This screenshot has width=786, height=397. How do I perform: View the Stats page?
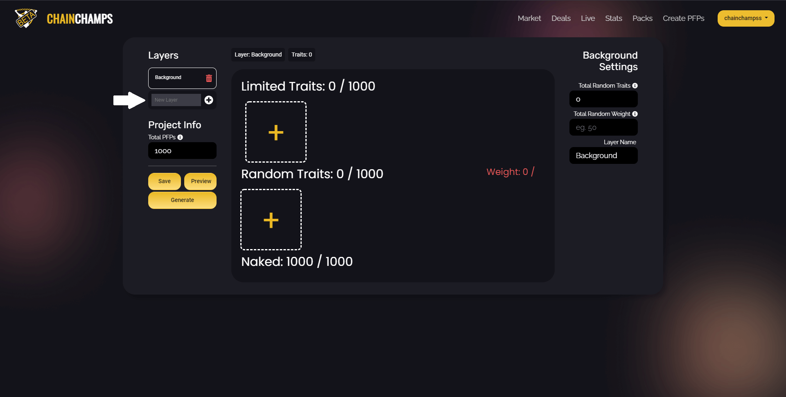(x=614, y=18)
